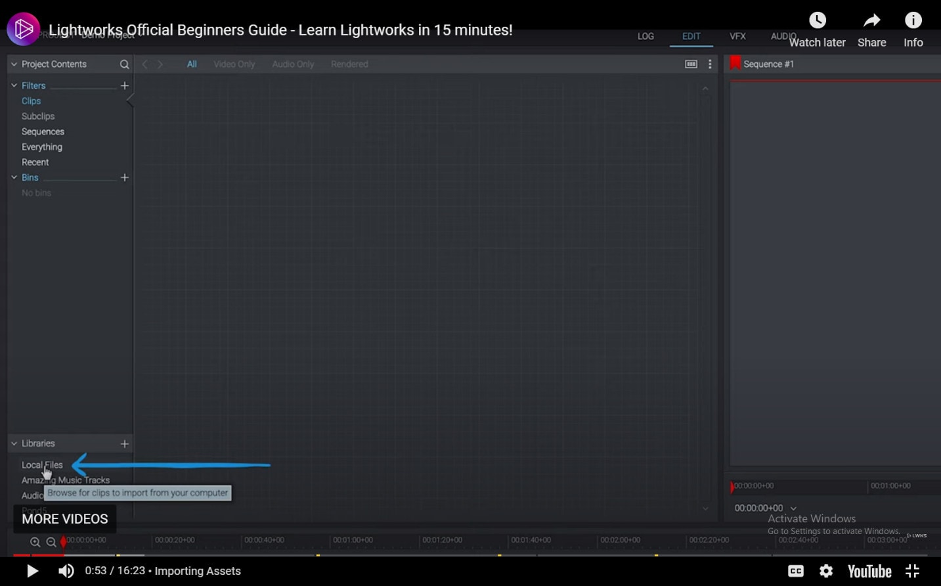Open the Lightworks channel logo
Screen dimensions: 941x586
point(24,29)
